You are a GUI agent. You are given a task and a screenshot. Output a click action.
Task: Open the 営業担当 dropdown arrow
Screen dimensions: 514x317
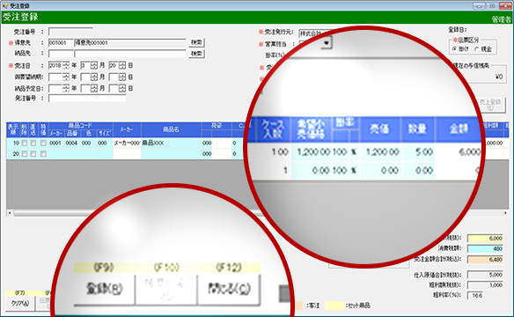(x=327, y=43)
